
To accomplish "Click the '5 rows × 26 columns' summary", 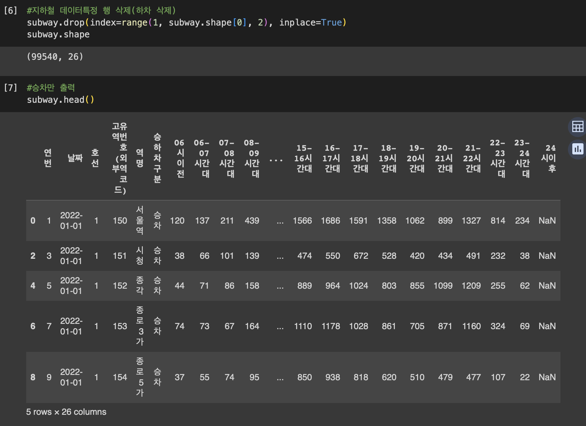I will coord(66,412).
